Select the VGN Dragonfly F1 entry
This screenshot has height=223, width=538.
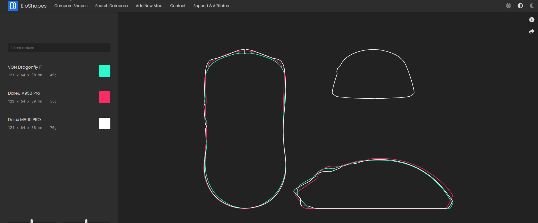pyautogui.click(x=25, y=67)
